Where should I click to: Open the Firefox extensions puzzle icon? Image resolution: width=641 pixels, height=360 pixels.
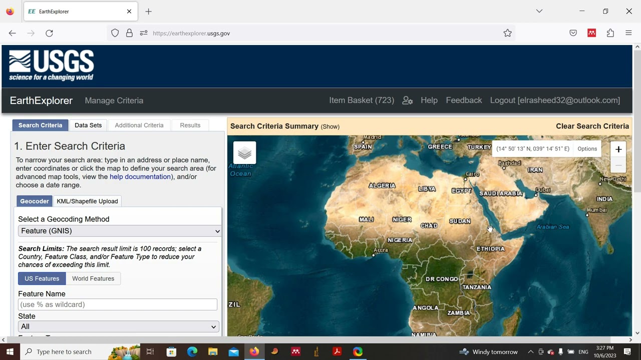610,33
